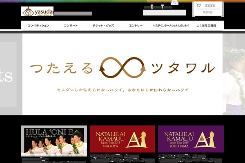
Task: Open Natalie Ai Kamauu YOKOHAMA tour banner
Action: pos(191,139)
